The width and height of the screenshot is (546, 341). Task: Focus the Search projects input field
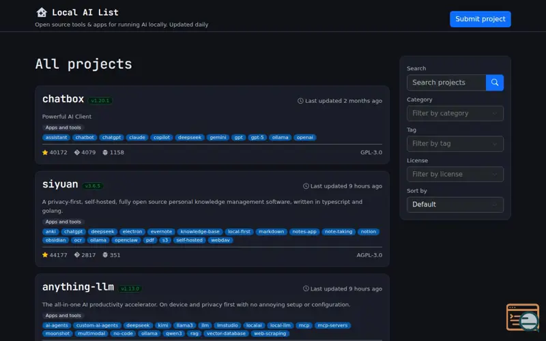pyautogui.click(x=446, y=83)
